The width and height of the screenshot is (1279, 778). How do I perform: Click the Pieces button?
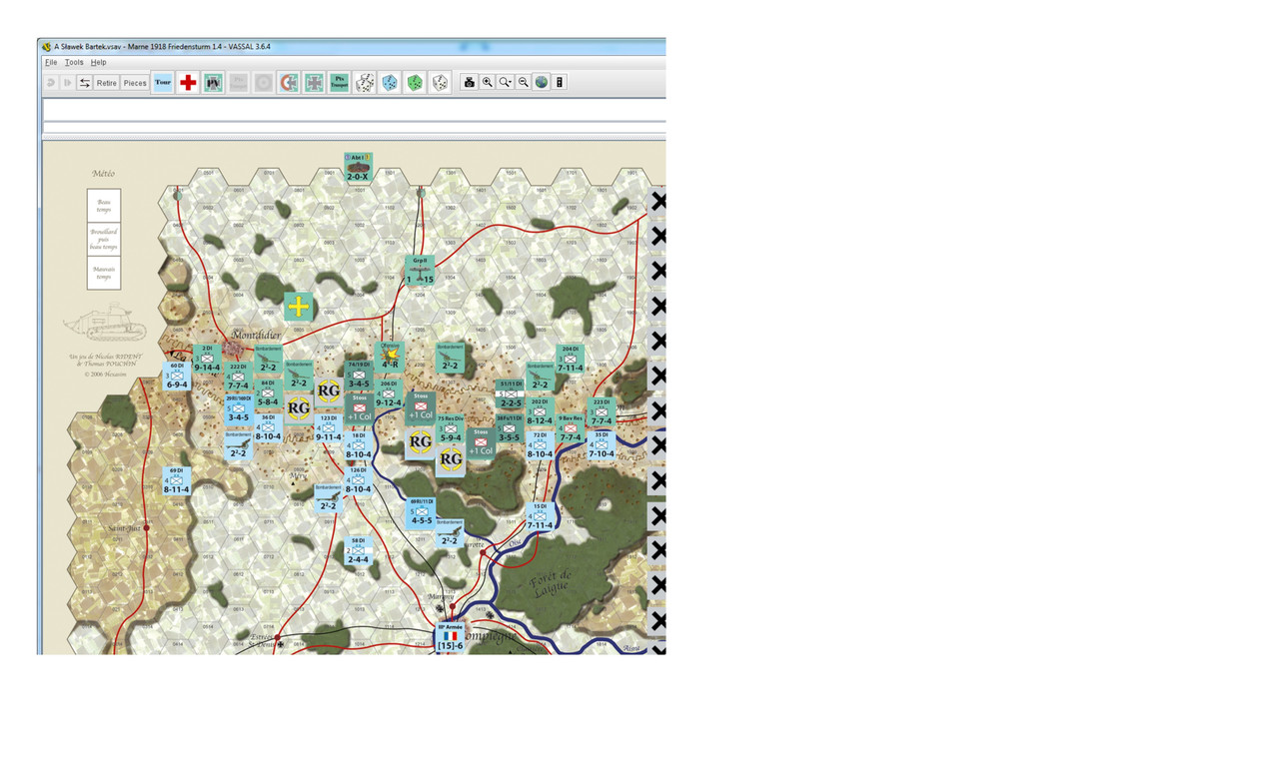coord(135,83)
